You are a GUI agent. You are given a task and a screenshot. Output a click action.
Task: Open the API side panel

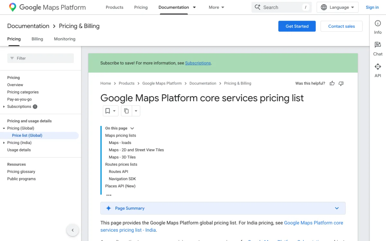(378, 70)
